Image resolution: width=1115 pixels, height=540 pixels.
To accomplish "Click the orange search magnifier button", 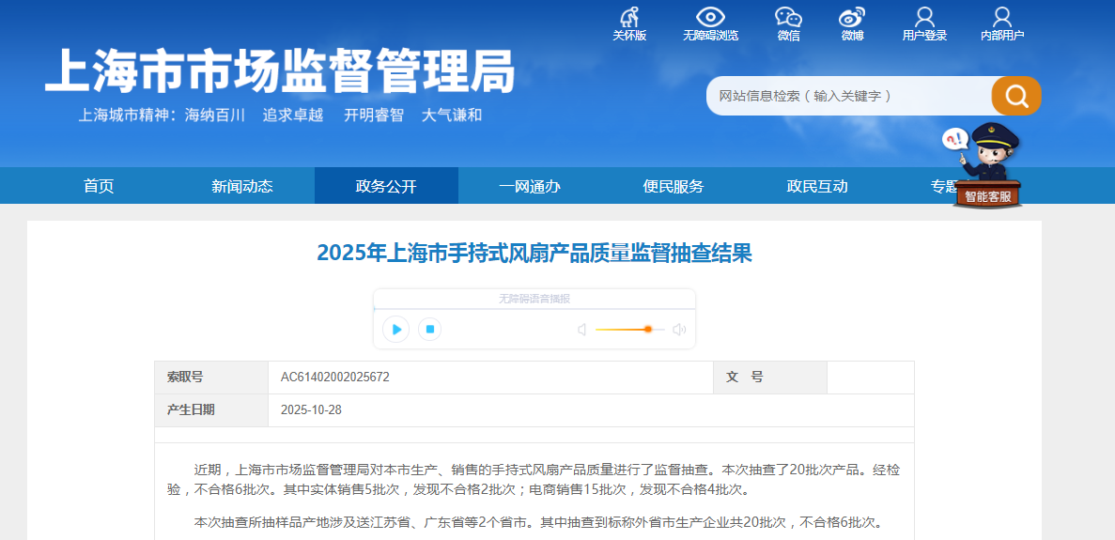I will [x=1017, y=95].
